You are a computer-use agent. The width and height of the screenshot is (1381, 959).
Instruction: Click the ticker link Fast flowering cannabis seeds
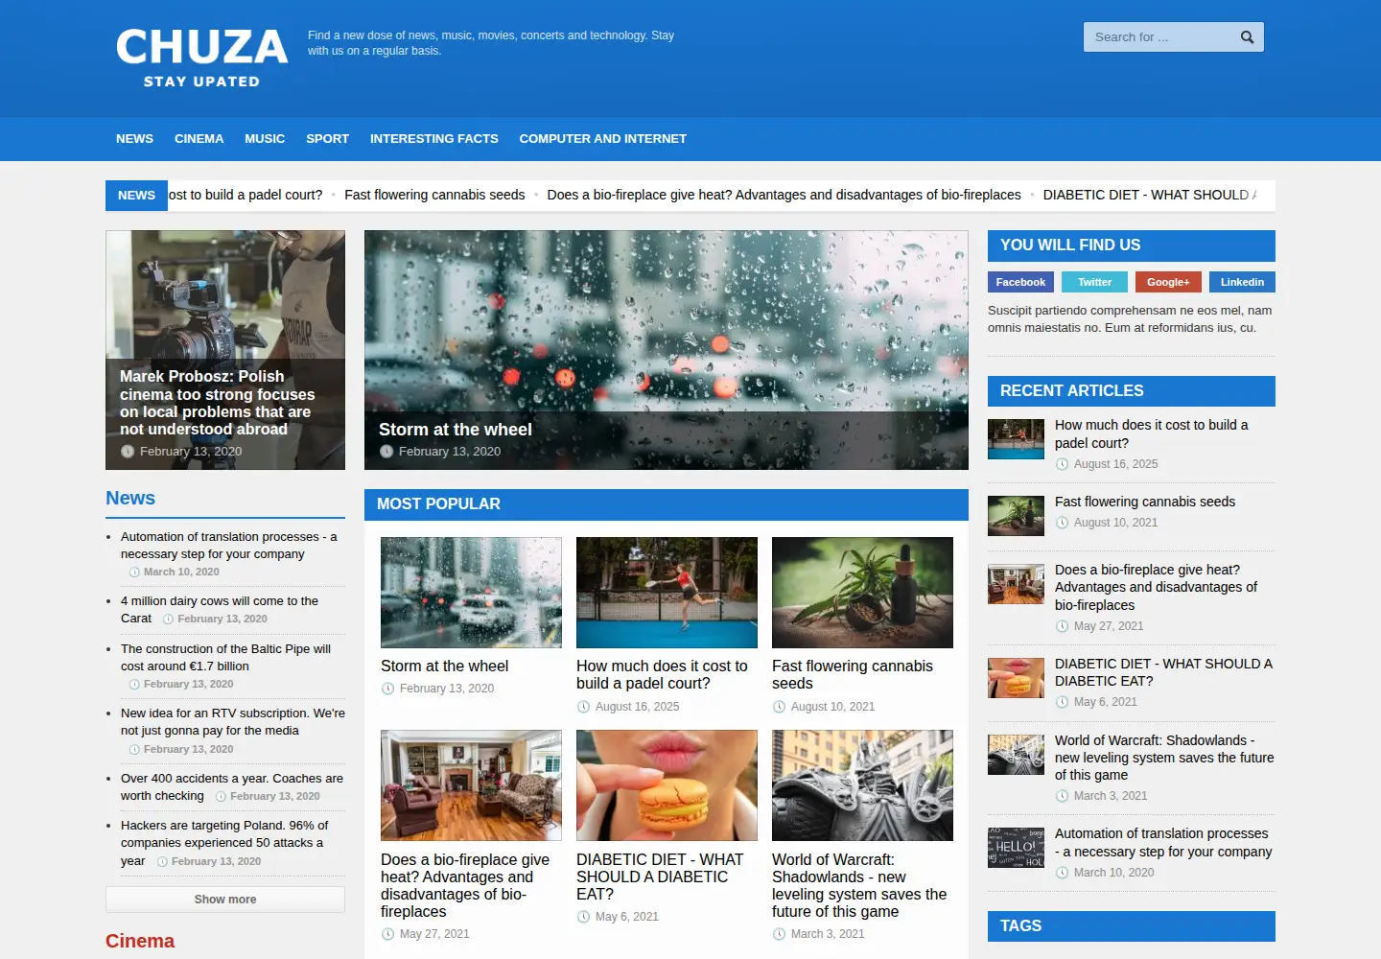click(434, 195)
